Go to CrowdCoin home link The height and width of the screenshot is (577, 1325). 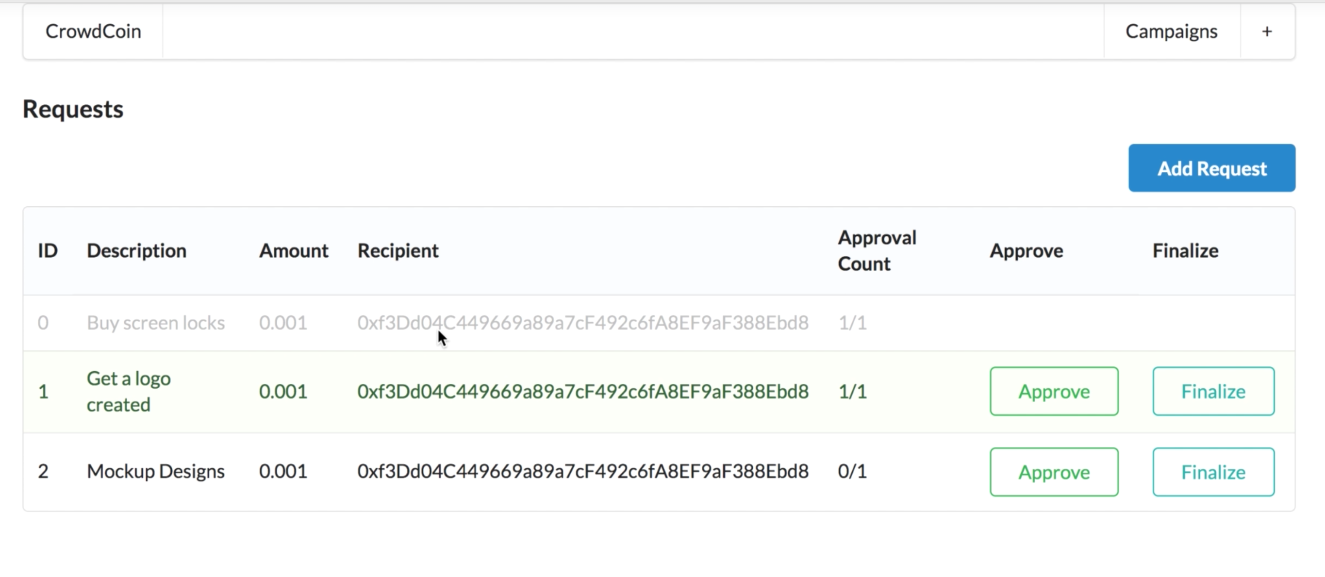[93, 32]
